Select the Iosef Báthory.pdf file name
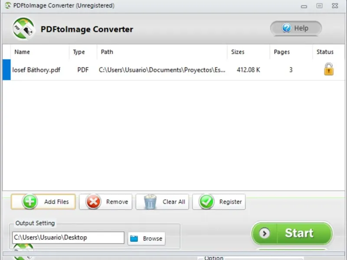347x260 pixels. click(x=36, y=70)
